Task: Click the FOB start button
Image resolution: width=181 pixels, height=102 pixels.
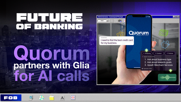Action: tap(11, 98)
